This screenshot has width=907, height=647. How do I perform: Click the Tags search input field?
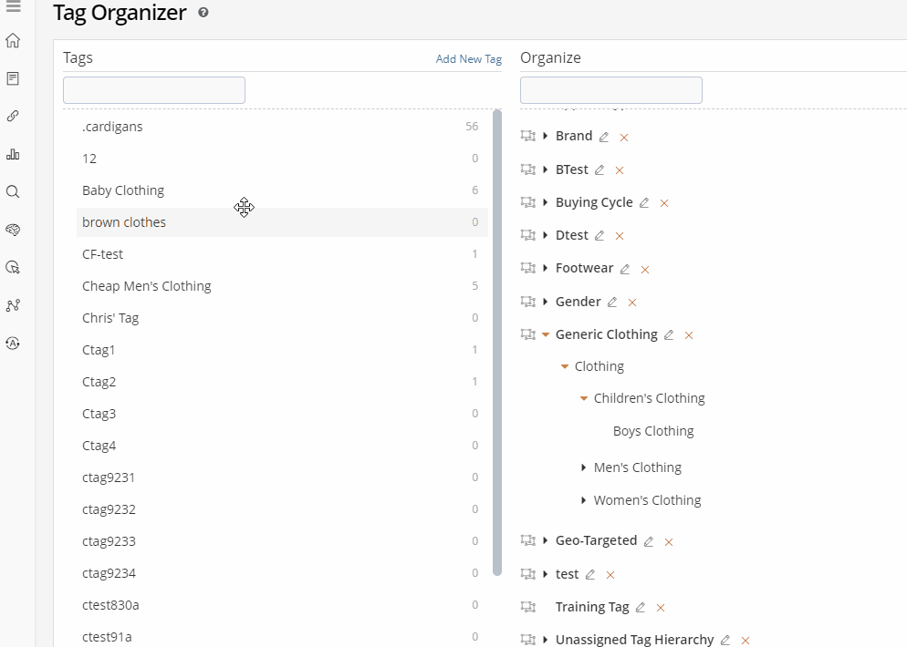[154, 90]
